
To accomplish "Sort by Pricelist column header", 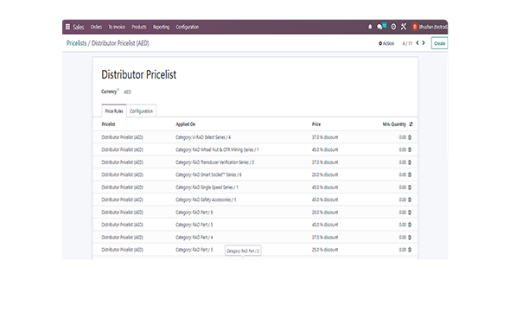I will [x=108, y=124].
